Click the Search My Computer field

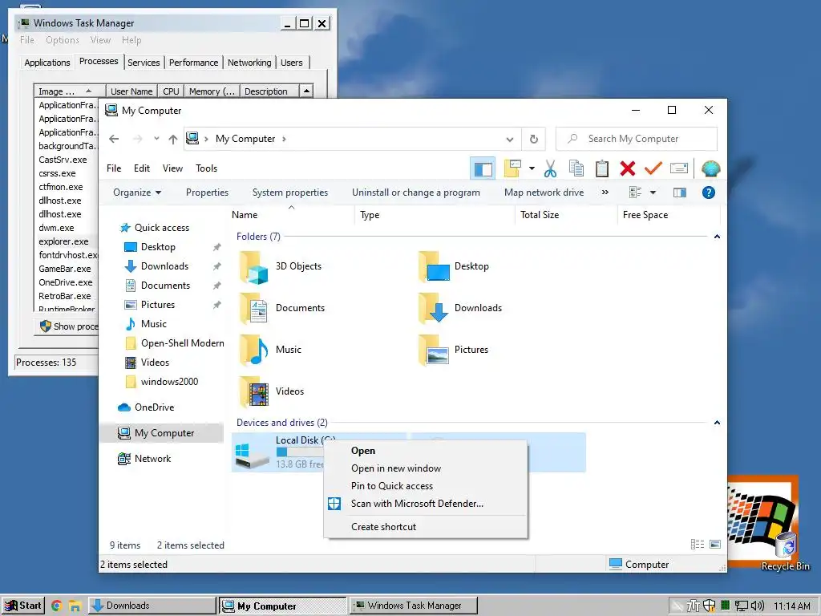pyautogui.click(x=636, y=139)
